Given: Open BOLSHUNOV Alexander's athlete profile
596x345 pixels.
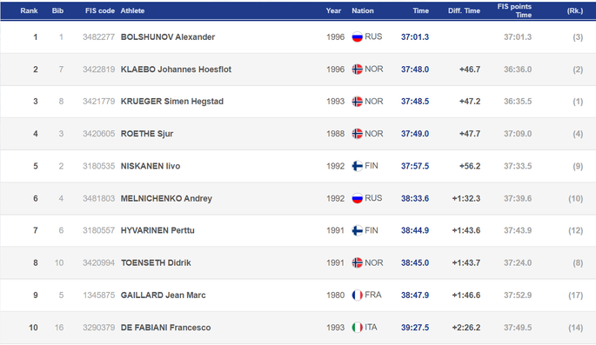Looking at the screenshot, I should click(x=168, y=36).
